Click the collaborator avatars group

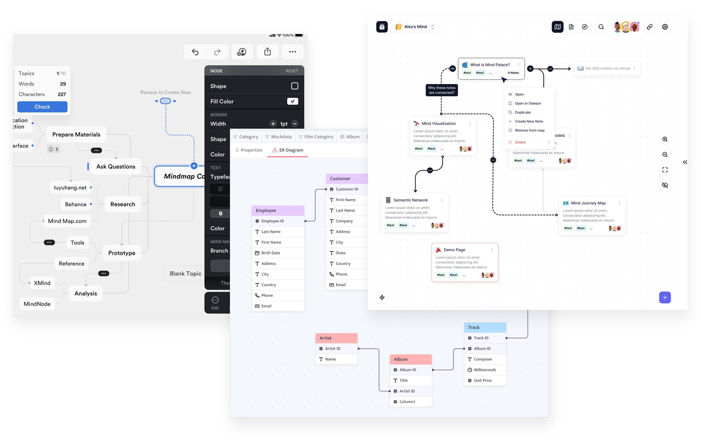[x=626, y=27]
